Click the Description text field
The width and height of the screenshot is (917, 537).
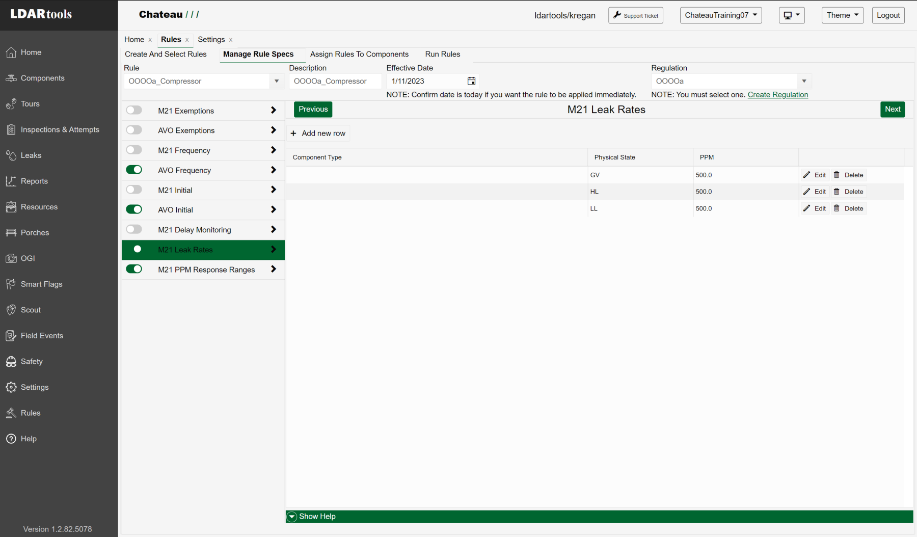[335, 81]
